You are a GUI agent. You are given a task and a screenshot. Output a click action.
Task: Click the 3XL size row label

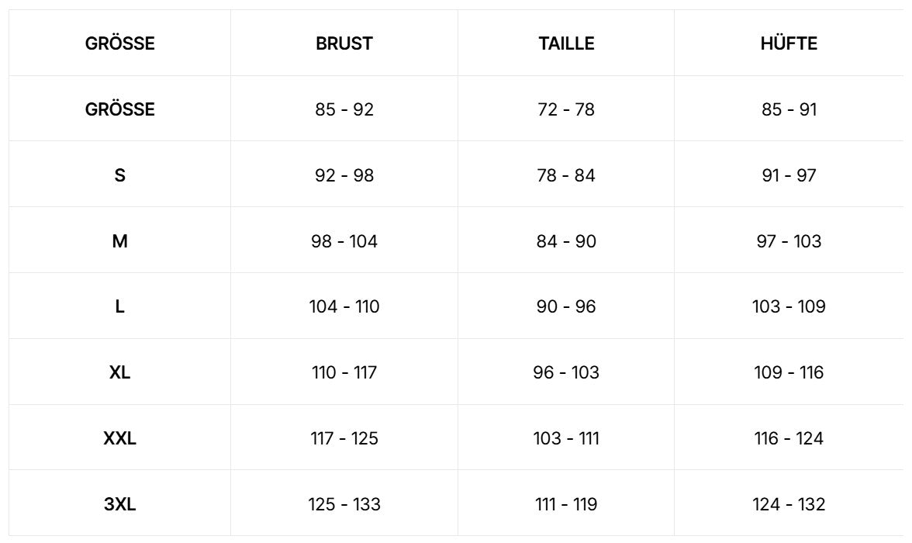[119, 504]
